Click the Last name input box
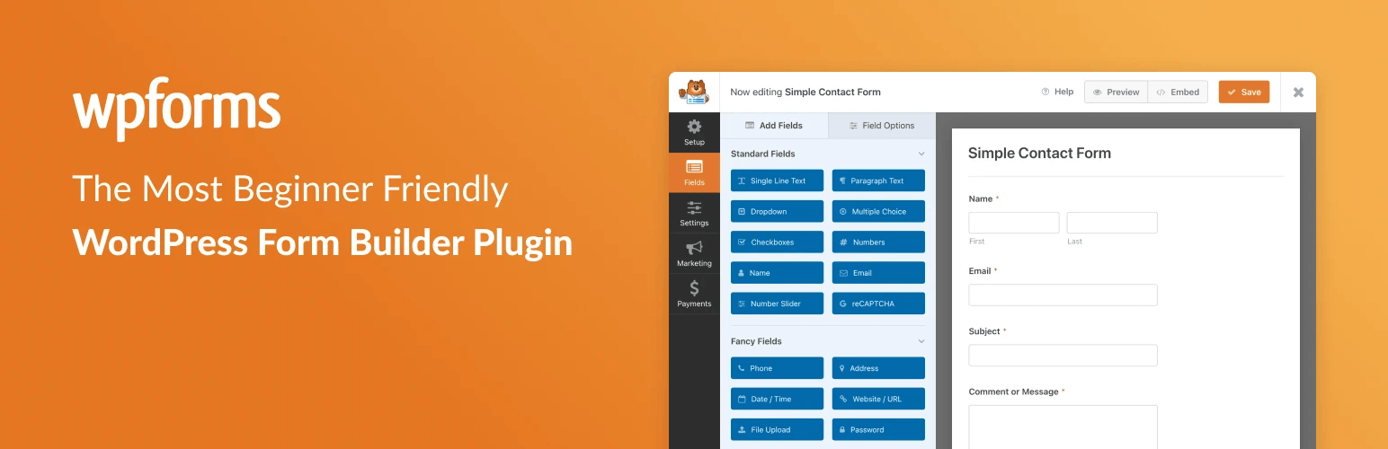Image resolution: width=1388 pixels, height=449 pixels. tap(1112, 223)
